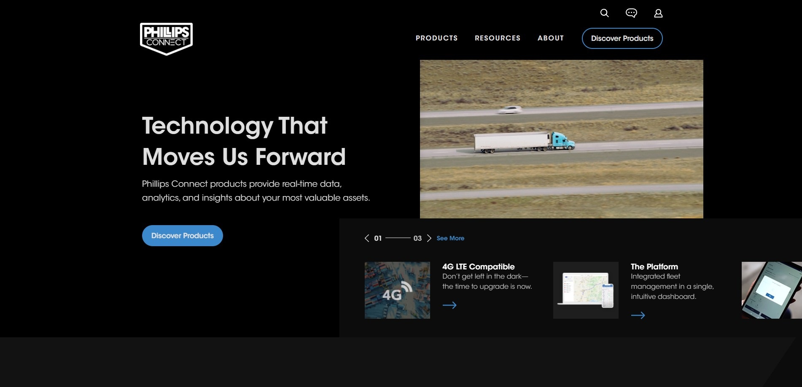Open the search magnifier icon
The height and width of the screenshot is (387, 802).
point(604,13)
